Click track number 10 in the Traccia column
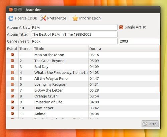The height and width of the screenshot is (137, 167). (x=22, y=108)
